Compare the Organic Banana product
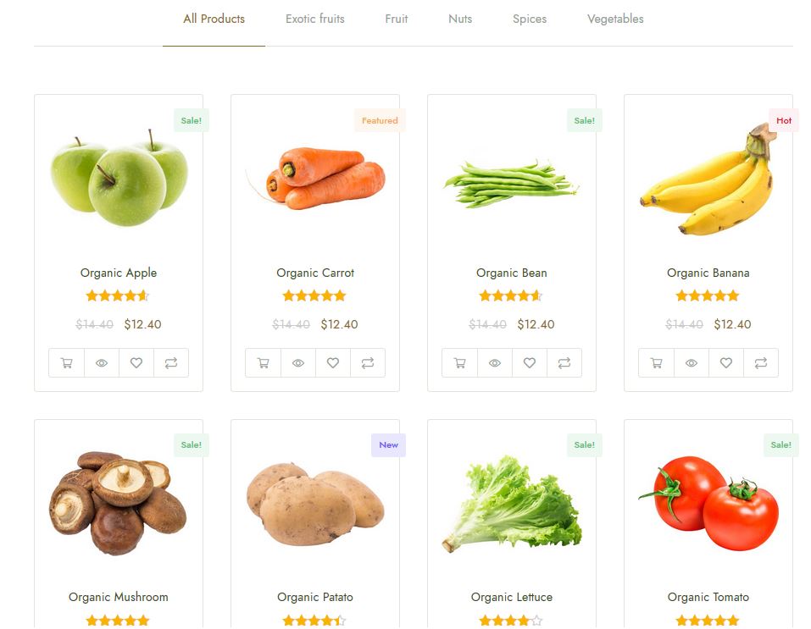 click(761, 363)
